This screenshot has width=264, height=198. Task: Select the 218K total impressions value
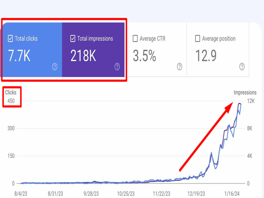point(83,56)
